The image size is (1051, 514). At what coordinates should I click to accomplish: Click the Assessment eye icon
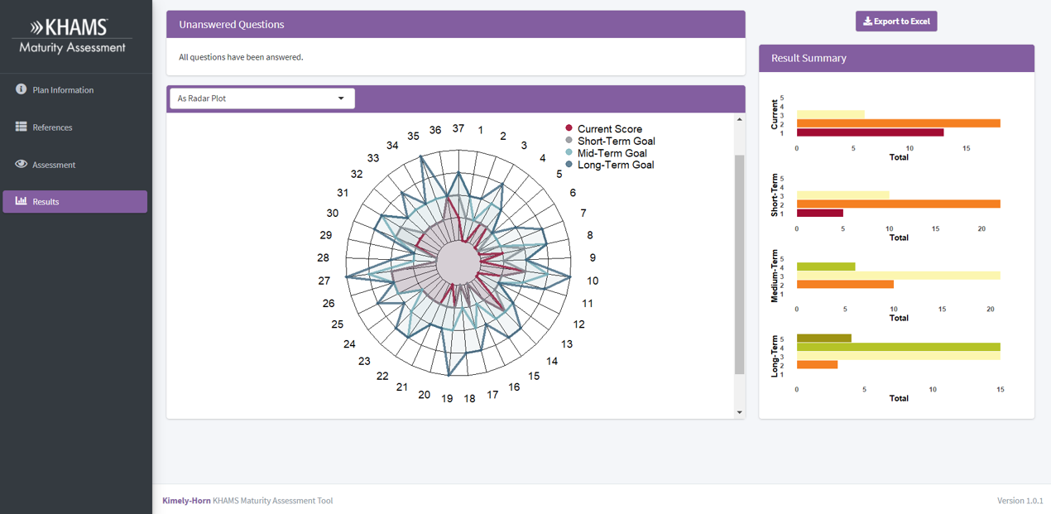(x=21, y=164)
